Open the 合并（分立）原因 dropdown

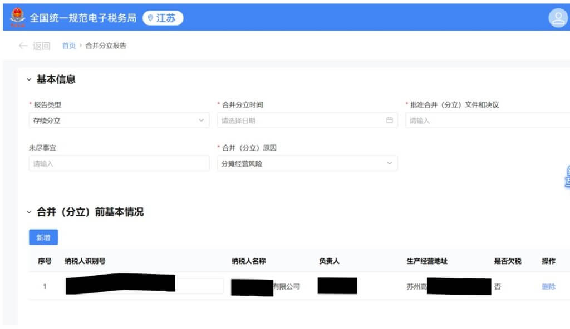tap(307, 164)
